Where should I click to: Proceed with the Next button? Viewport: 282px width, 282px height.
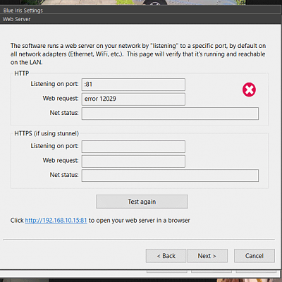207,256
